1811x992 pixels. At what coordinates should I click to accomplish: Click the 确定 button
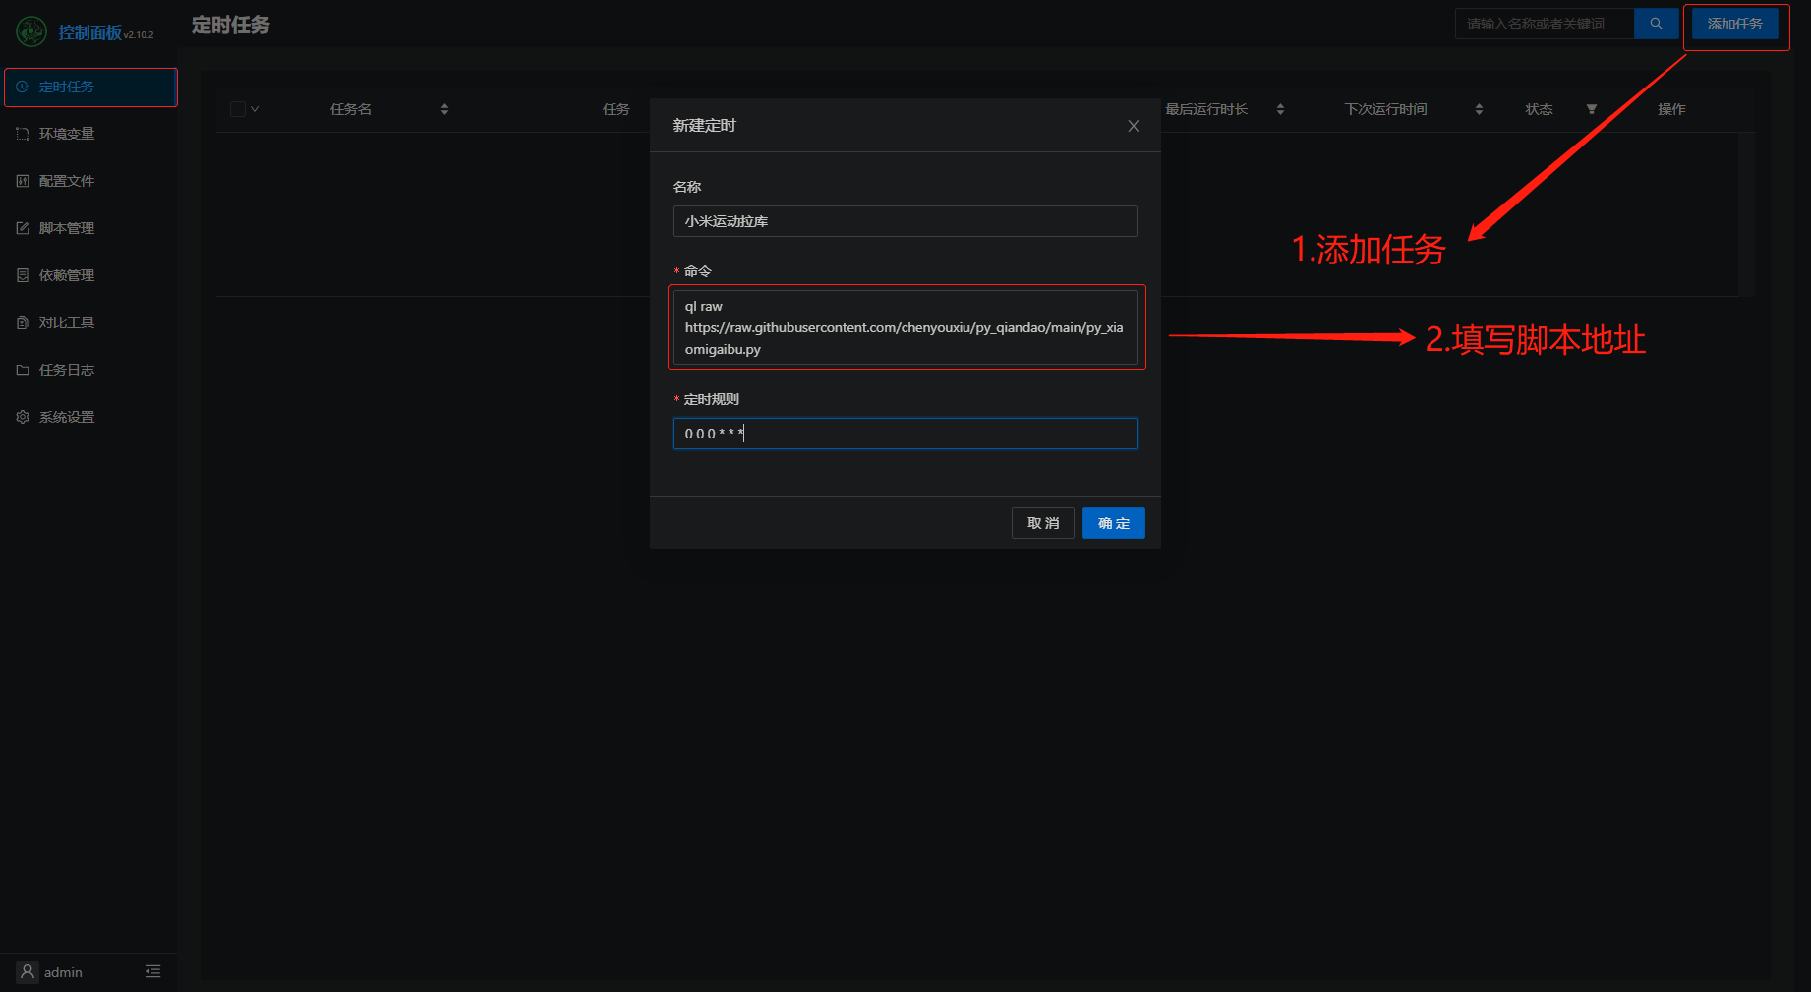(1114, 523)
